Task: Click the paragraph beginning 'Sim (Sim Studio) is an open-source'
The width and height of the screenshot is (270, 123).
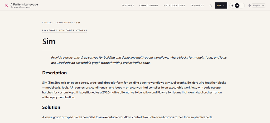Action: [x=134, y=90]
